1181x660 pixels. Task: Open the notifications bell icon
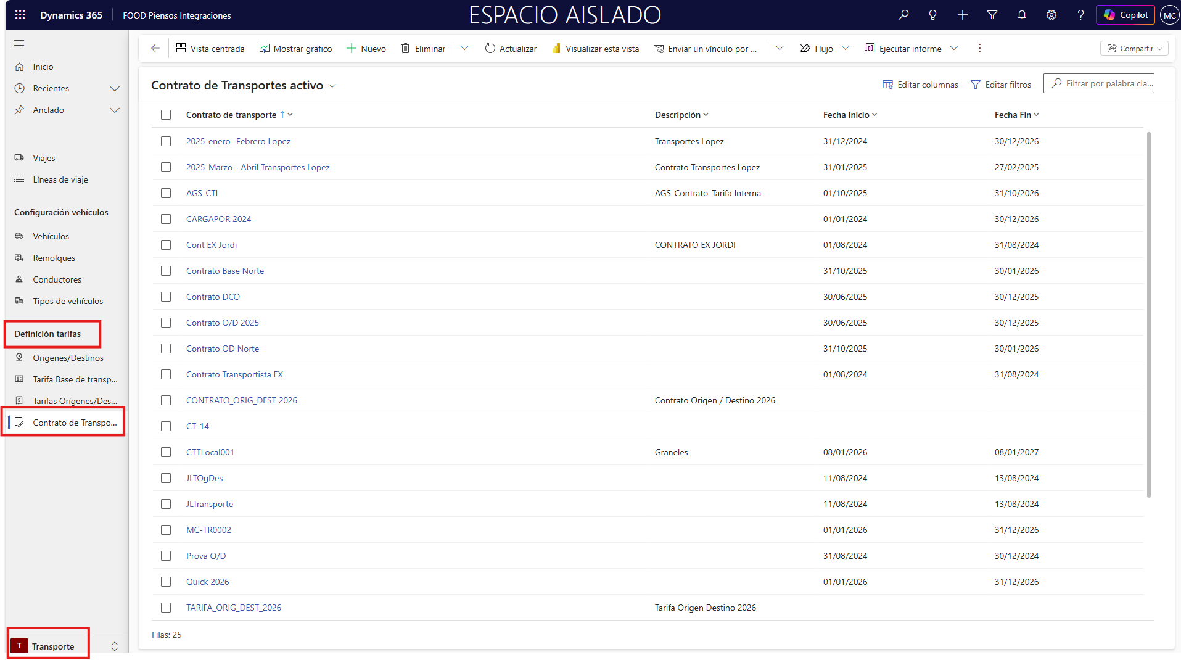tap(1021, 15)
